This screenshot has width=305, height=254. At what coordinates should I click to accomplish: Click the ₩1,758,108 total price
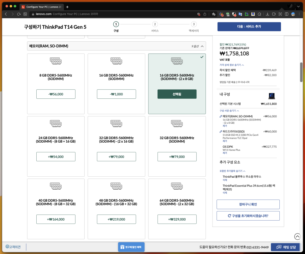coord(234,54)
